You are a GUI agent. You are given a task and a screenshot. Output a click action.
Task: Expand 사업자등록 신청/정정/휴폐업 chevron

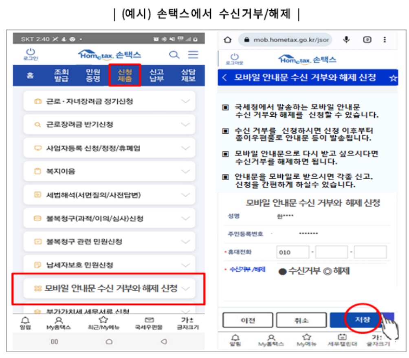tap(185, 148)
